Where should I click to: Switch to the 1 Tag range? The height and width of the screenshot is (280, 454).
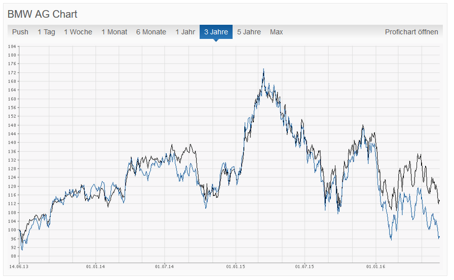pyautogui.click(x=46, y=32)
